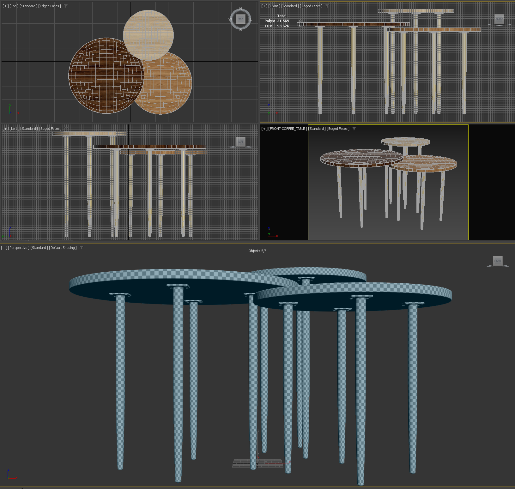The image size is (515, 489).
Task: Toggle Edged Faces in the Front viewport
Action: [x=311, y=6]
